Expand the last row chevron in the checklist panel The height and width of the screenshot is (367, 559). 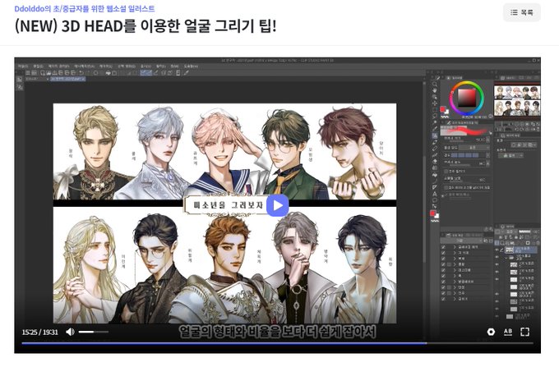(455, 299)
